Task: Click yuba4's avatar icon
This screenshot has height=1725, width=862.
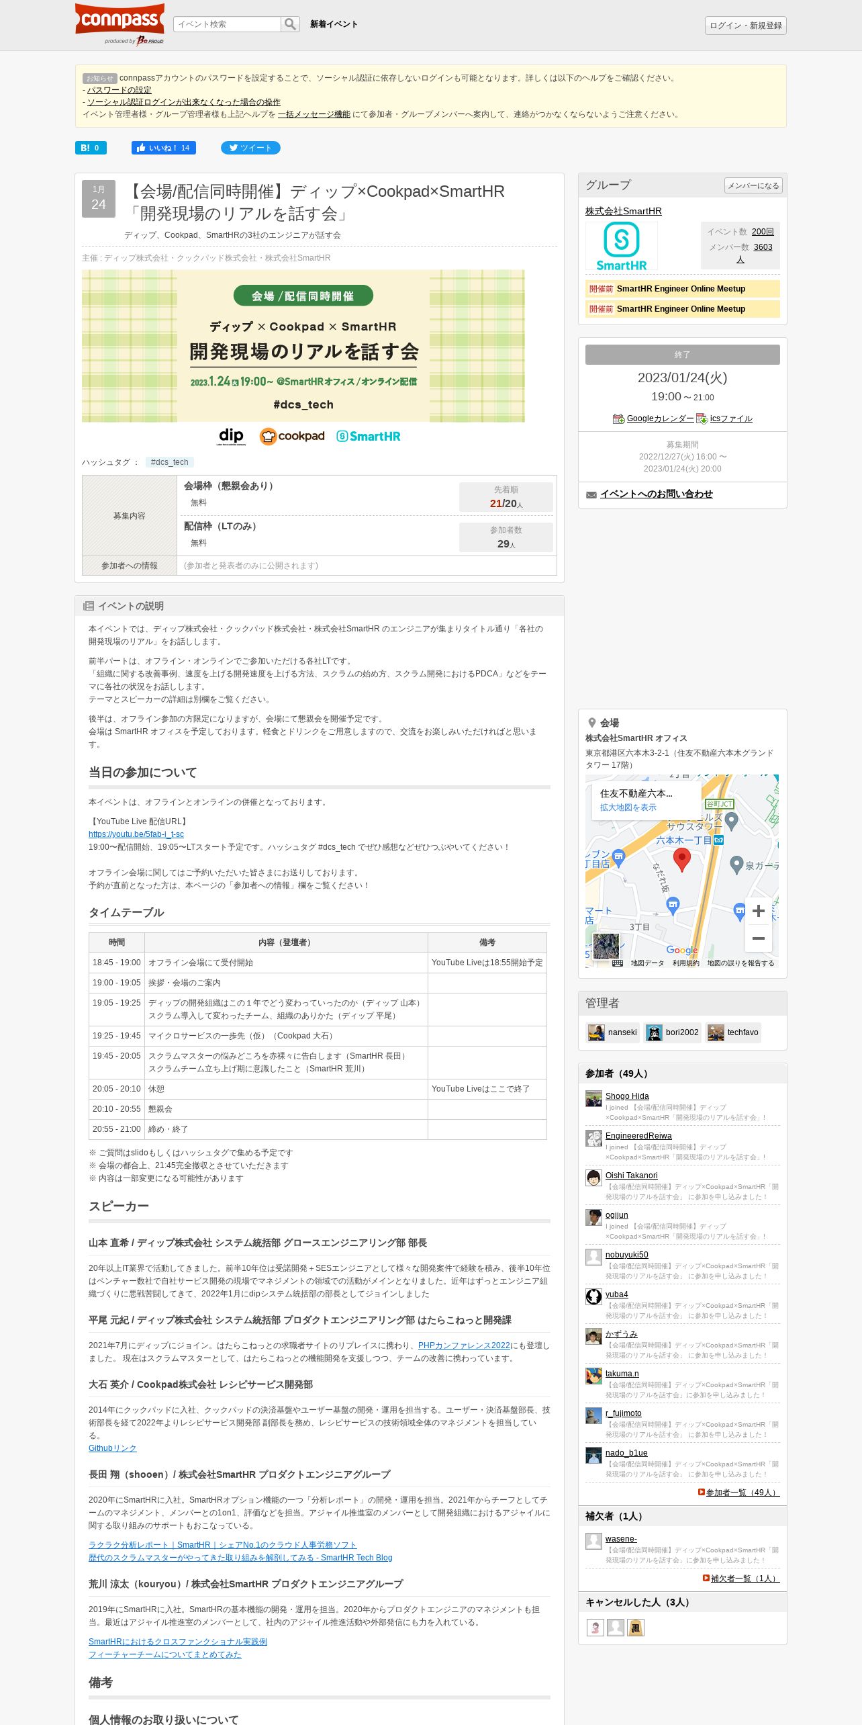Action: [593, 1296]
